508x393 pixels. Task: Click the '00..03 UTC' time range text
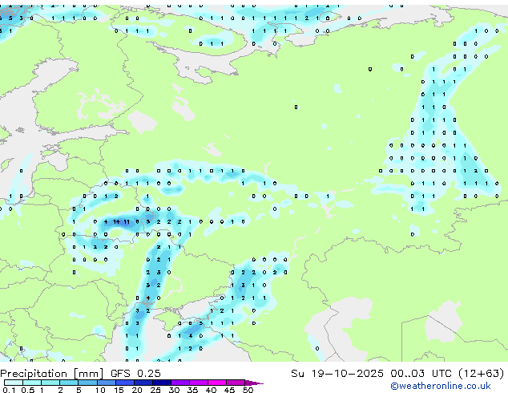421,374
